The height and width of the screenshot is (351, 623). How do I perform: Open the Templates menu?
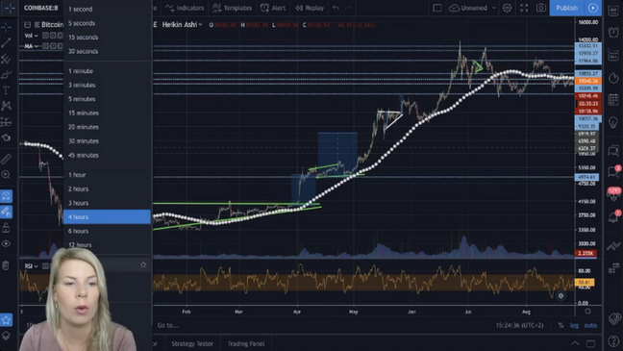pos(232,8)
